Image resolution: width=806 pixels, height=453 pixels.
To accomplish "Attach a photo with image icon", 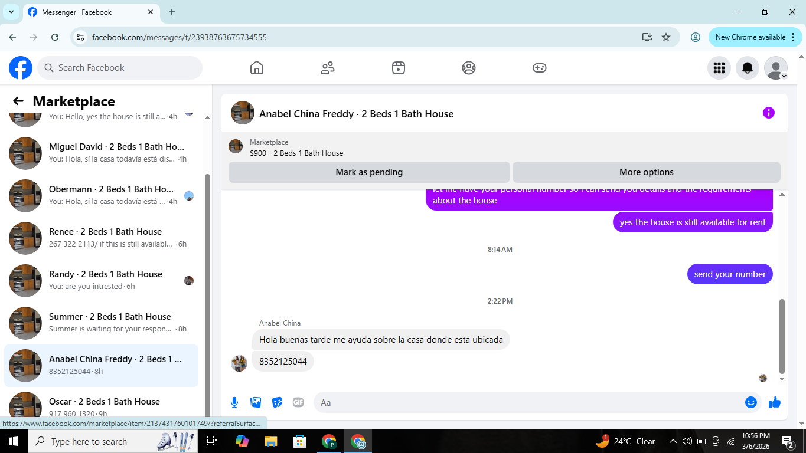I will click(256, 402).
